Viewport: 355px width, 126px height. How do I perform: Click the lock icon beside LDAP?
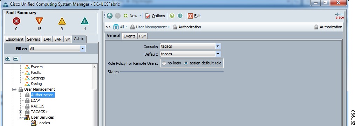(x=27, y=100)
